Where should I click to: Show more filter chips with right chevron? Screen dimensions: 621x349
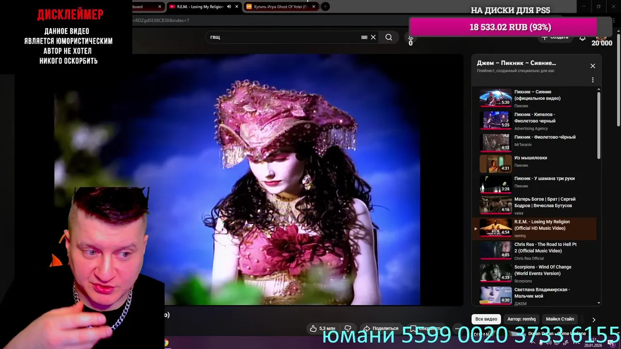tap(593, 320)
